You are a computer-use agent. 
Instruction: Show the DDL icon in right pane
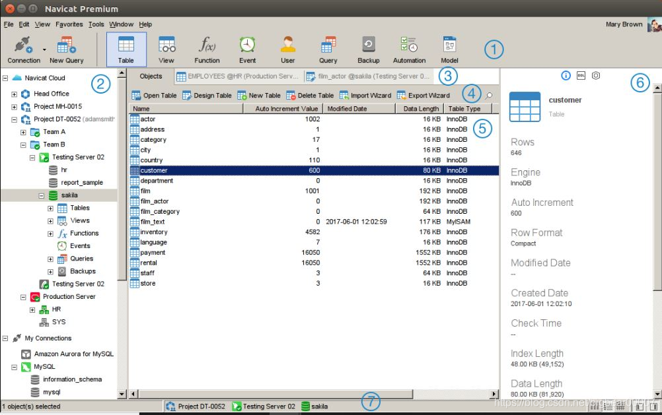click(581, 75)
